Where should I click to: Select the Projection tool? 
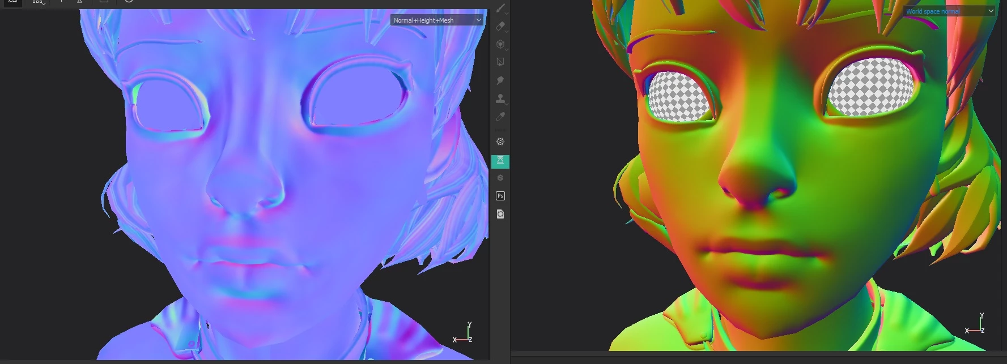pos(500,44)
